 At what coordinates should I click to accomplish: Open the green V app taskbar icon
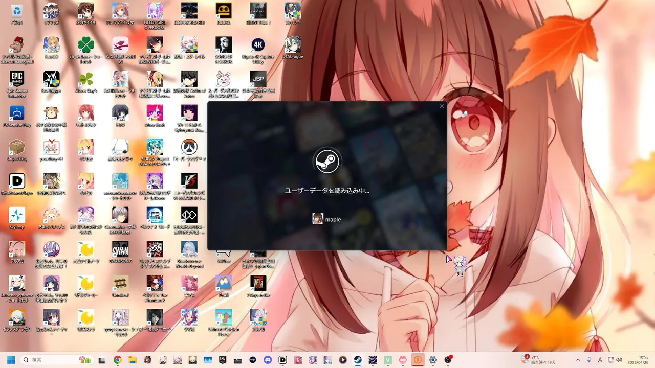(x=388, y=360)
